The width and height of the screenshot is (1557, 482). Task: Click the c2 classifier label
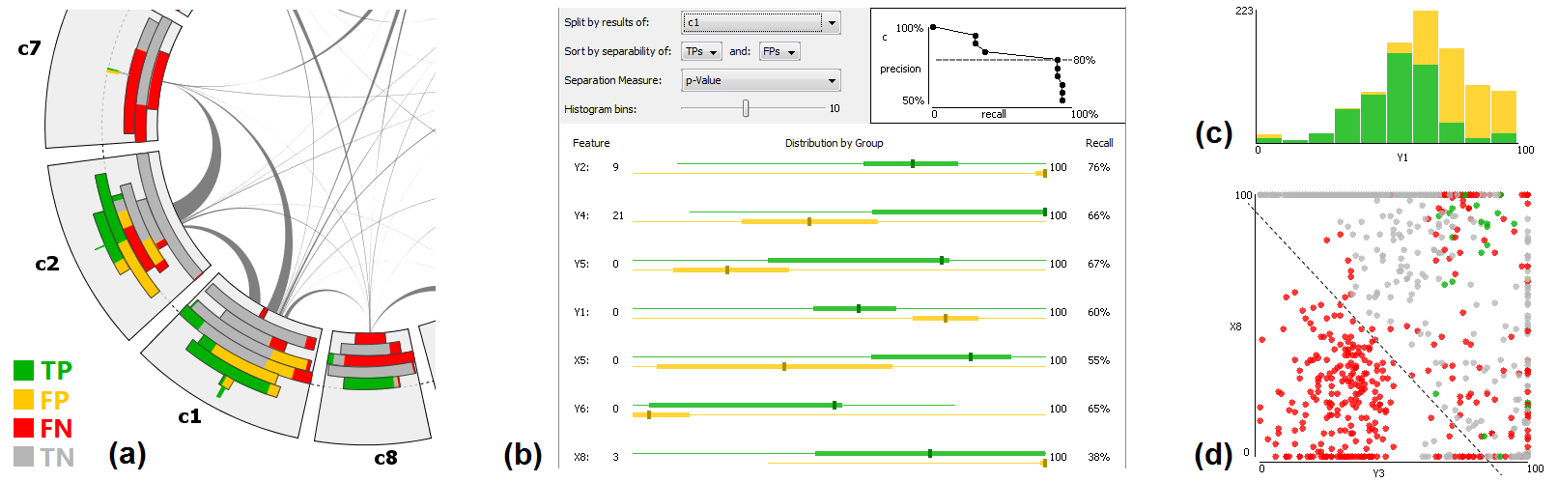(47, 263)
